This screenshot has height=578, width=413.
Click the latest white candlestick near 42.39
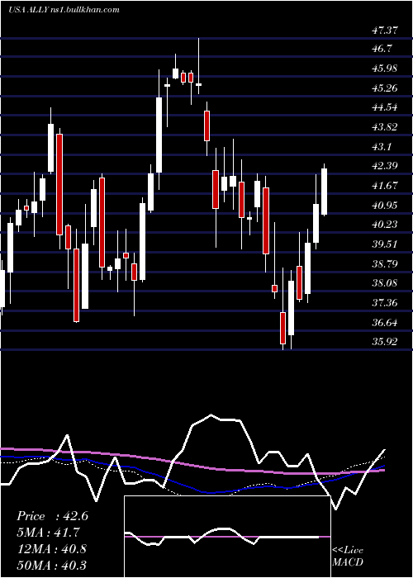click(324, 192)
